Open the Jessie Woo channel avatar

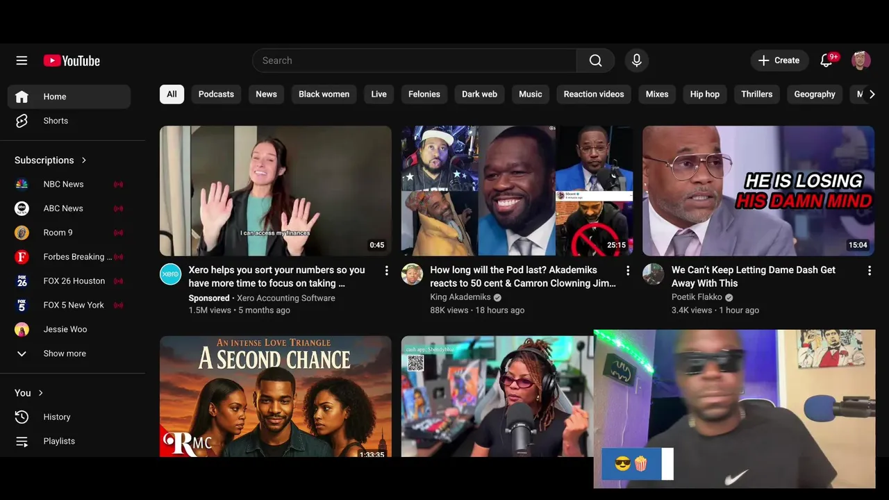[x=22, y=329]
